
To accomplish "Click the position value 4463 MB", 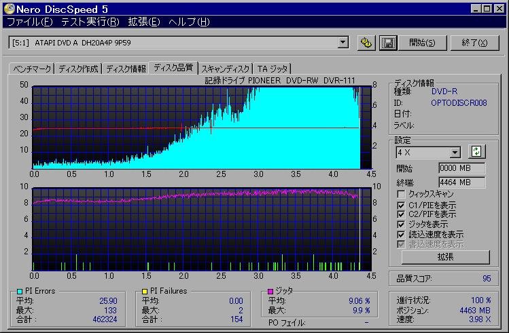I will [475, 311].
